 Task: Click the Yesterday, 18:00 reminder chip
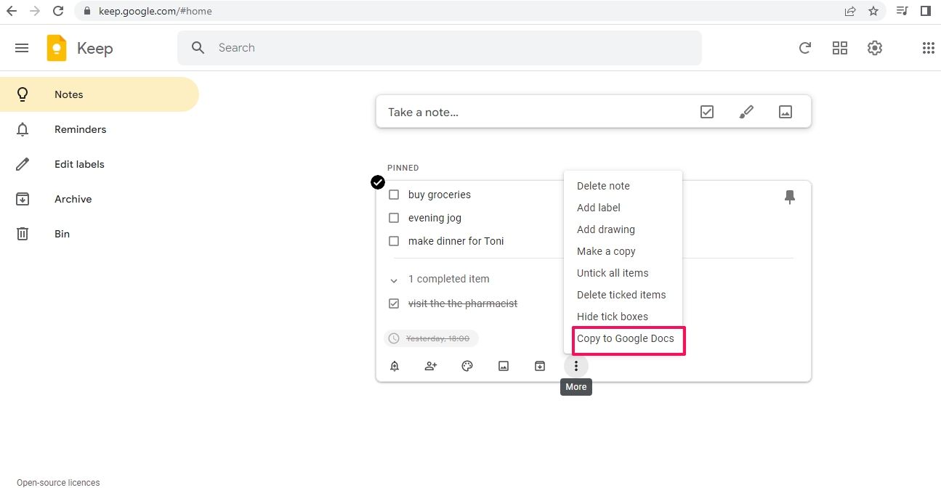click(x=432, y=338)
